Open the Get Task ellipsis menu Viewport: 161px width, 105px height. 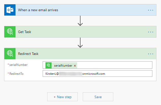coord(151,32)
